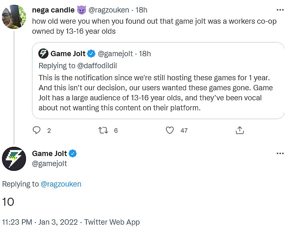
Task: Click verified badge in quoted tweet
Action: (x=91, y=53)
